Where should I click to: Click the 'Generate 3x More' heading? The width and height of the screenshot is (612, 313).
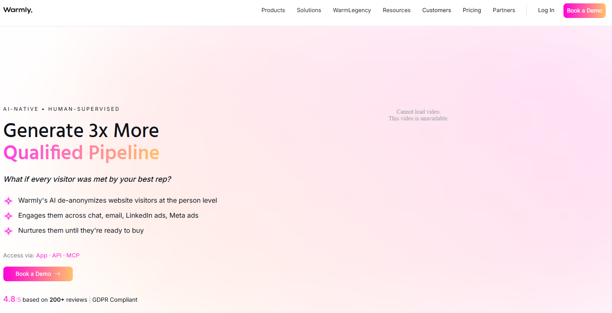pos(81,130)
